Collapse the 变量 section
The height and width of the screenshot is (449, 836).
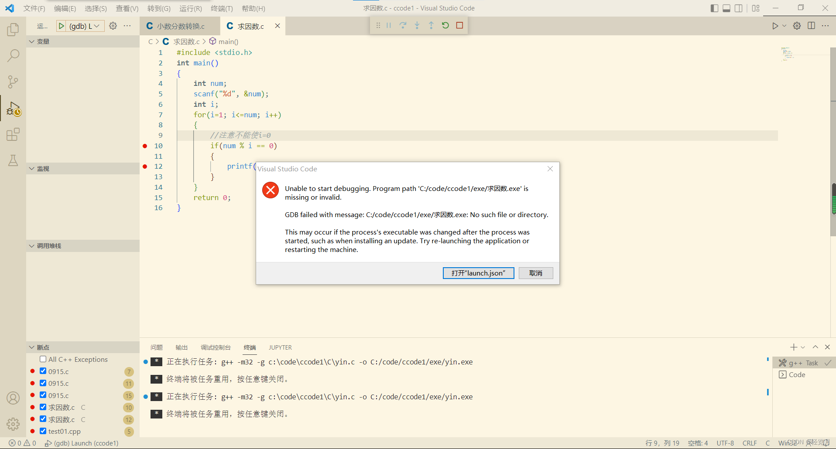(x=82, y=41)
